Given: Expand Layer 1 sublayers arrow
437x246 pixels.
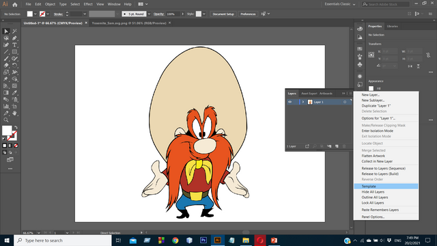Looking at the screenshot, I should click(303, 102).
